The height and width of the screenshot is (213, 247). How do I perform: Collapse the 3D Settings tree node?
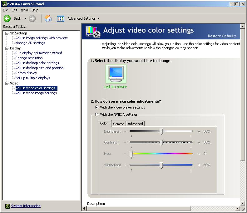(7, 33)
